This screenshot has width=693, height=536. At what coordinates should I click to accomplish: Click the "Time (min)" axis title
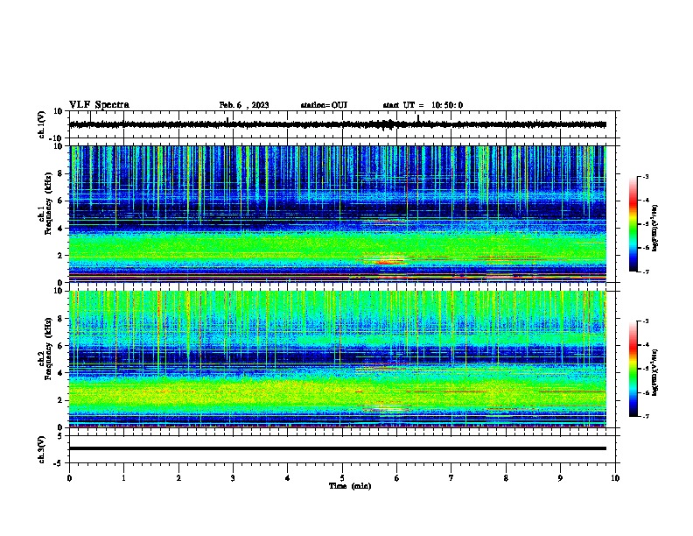[350, 486]
